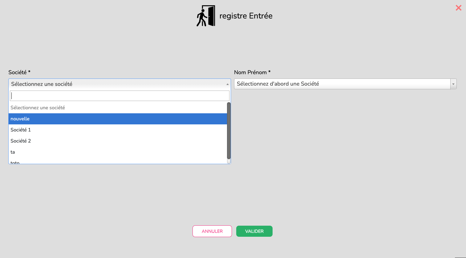Open the Nom Prénom dropdown arrow
466x258 pixels.
453,84
